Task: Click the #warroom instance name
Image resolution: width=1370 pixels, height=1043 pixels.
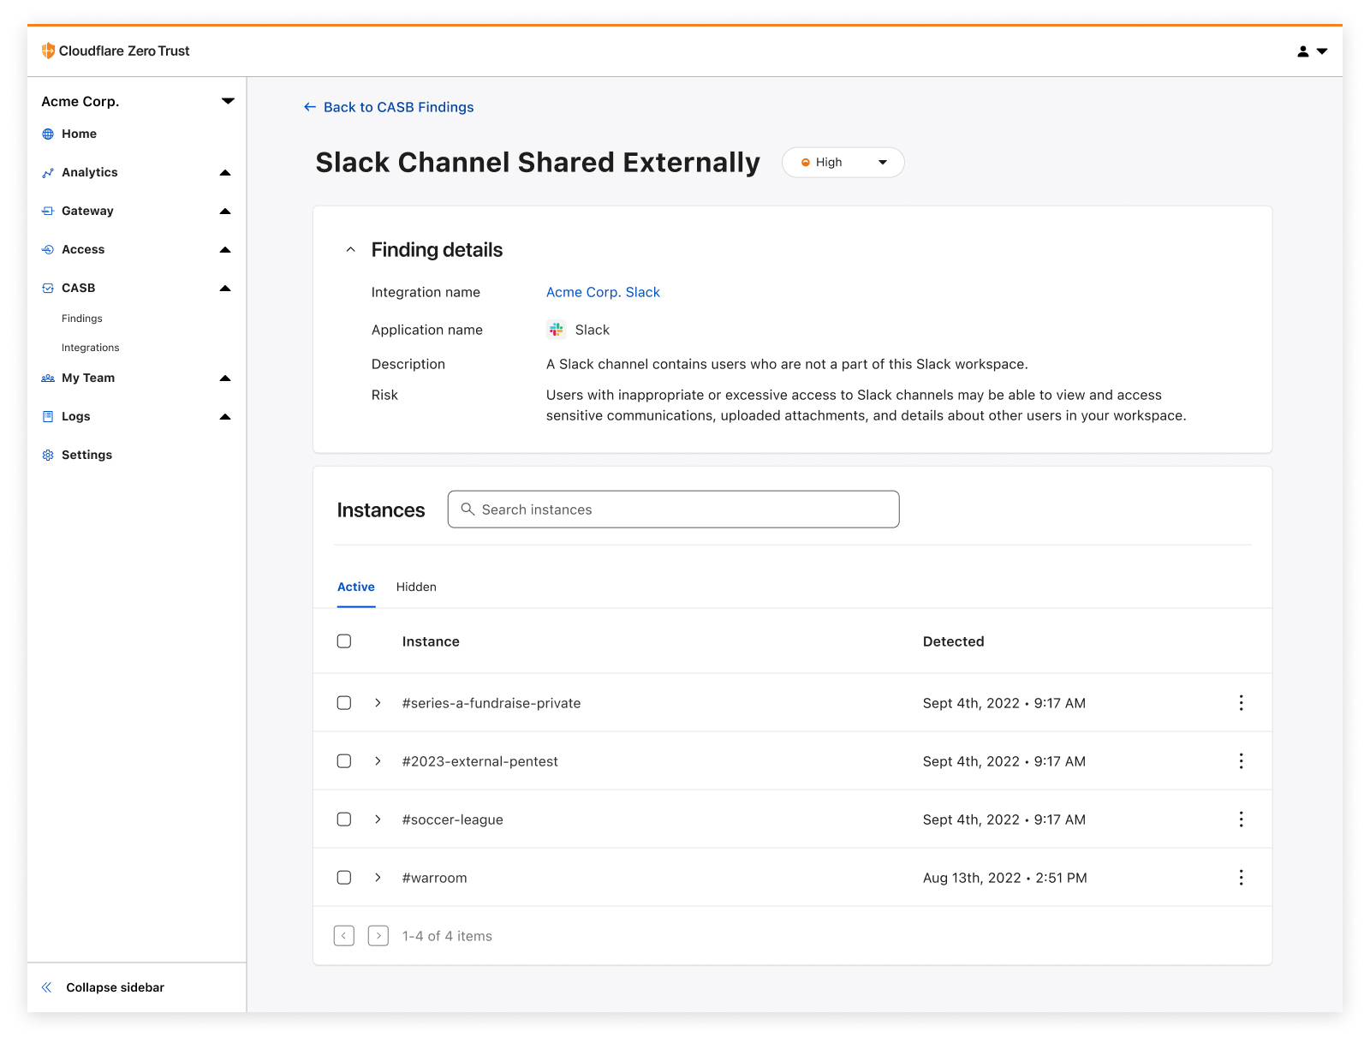Action: tap(434, 878)
